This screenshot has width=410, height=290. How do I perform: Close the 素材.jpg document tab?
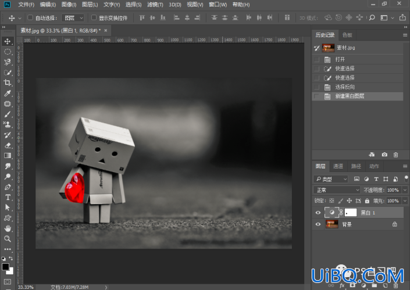(x=106, y=31)
